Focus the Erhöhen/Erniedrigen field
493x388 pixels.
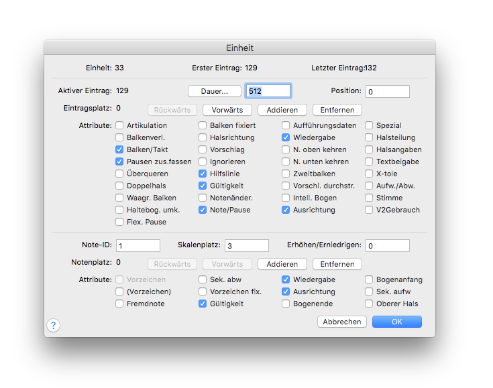388,245
